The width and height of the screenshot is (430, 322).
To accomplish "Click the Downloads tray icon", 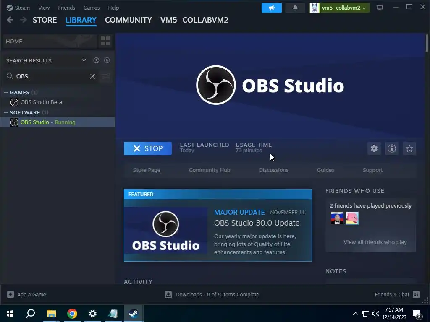I will pos(168,295).
